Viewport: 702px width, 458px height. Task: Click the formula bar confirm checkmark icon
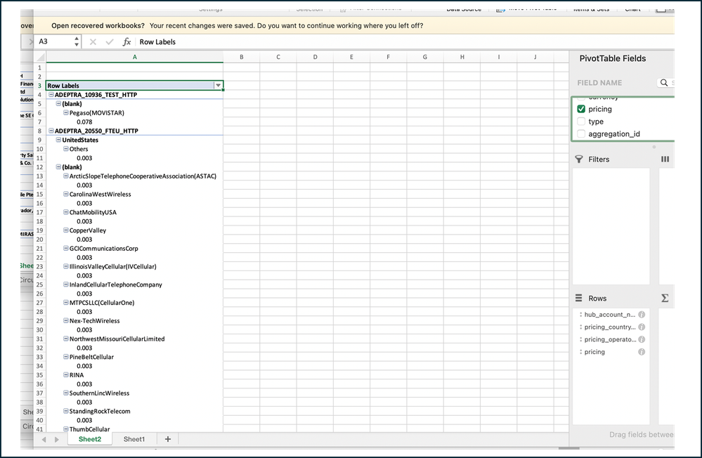coord(110,41)
